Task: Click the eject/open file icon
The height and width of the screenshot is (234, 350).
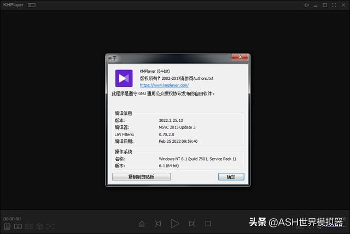Action: point(142,224)
